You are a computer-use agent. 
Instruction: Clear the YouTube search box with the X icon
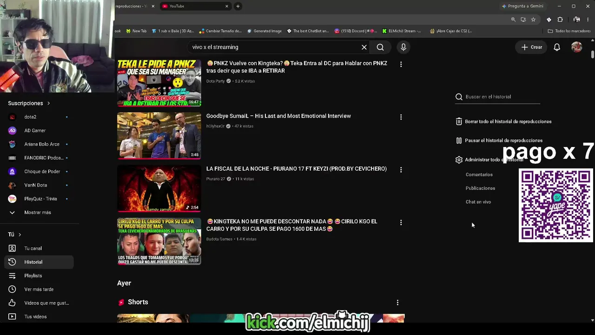[x=364, y=47]
